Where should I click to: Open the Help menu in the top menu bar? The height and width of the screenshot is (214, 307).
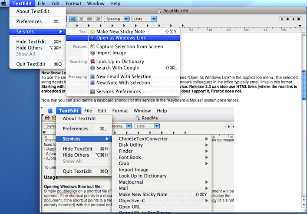click(116, 3)
